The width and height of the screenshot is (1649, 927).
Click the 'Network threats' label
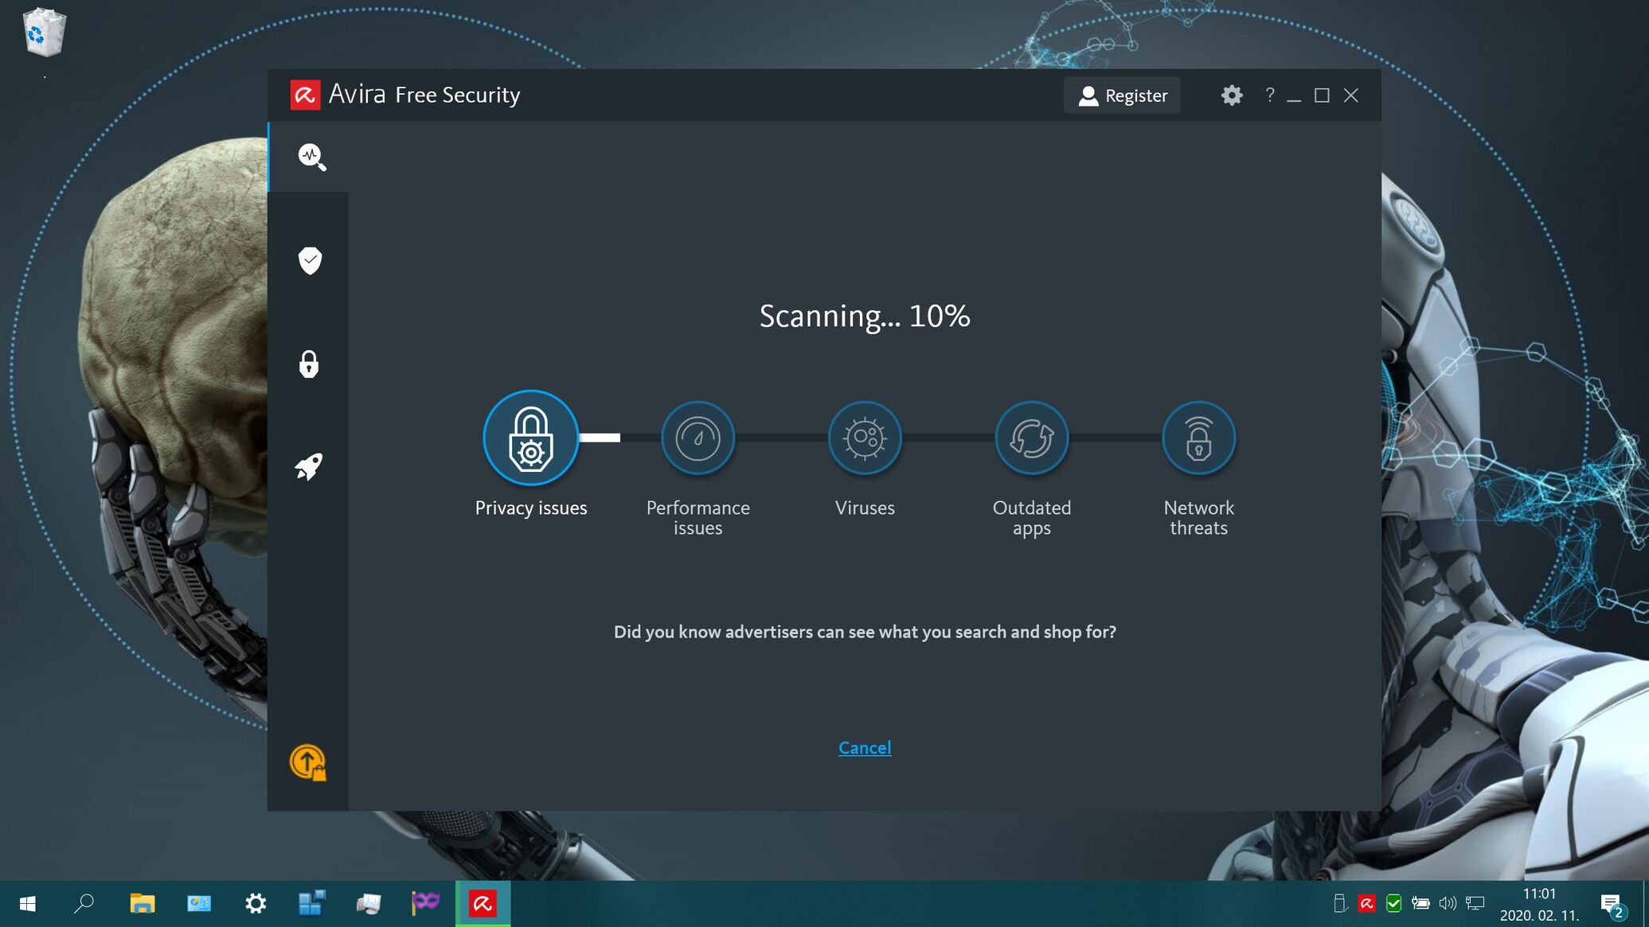[x=1199, y=517]
